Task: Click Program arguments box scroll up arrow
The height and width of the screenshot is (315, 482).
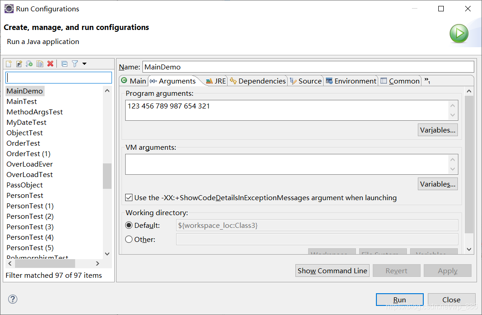Action: (x=452, y=106)
